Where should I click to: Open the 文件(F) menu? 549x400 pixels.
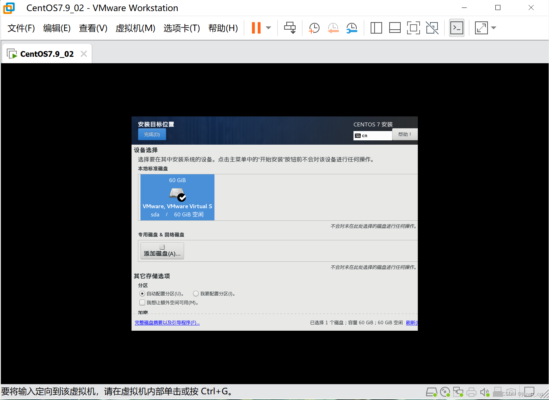[21, 28]
